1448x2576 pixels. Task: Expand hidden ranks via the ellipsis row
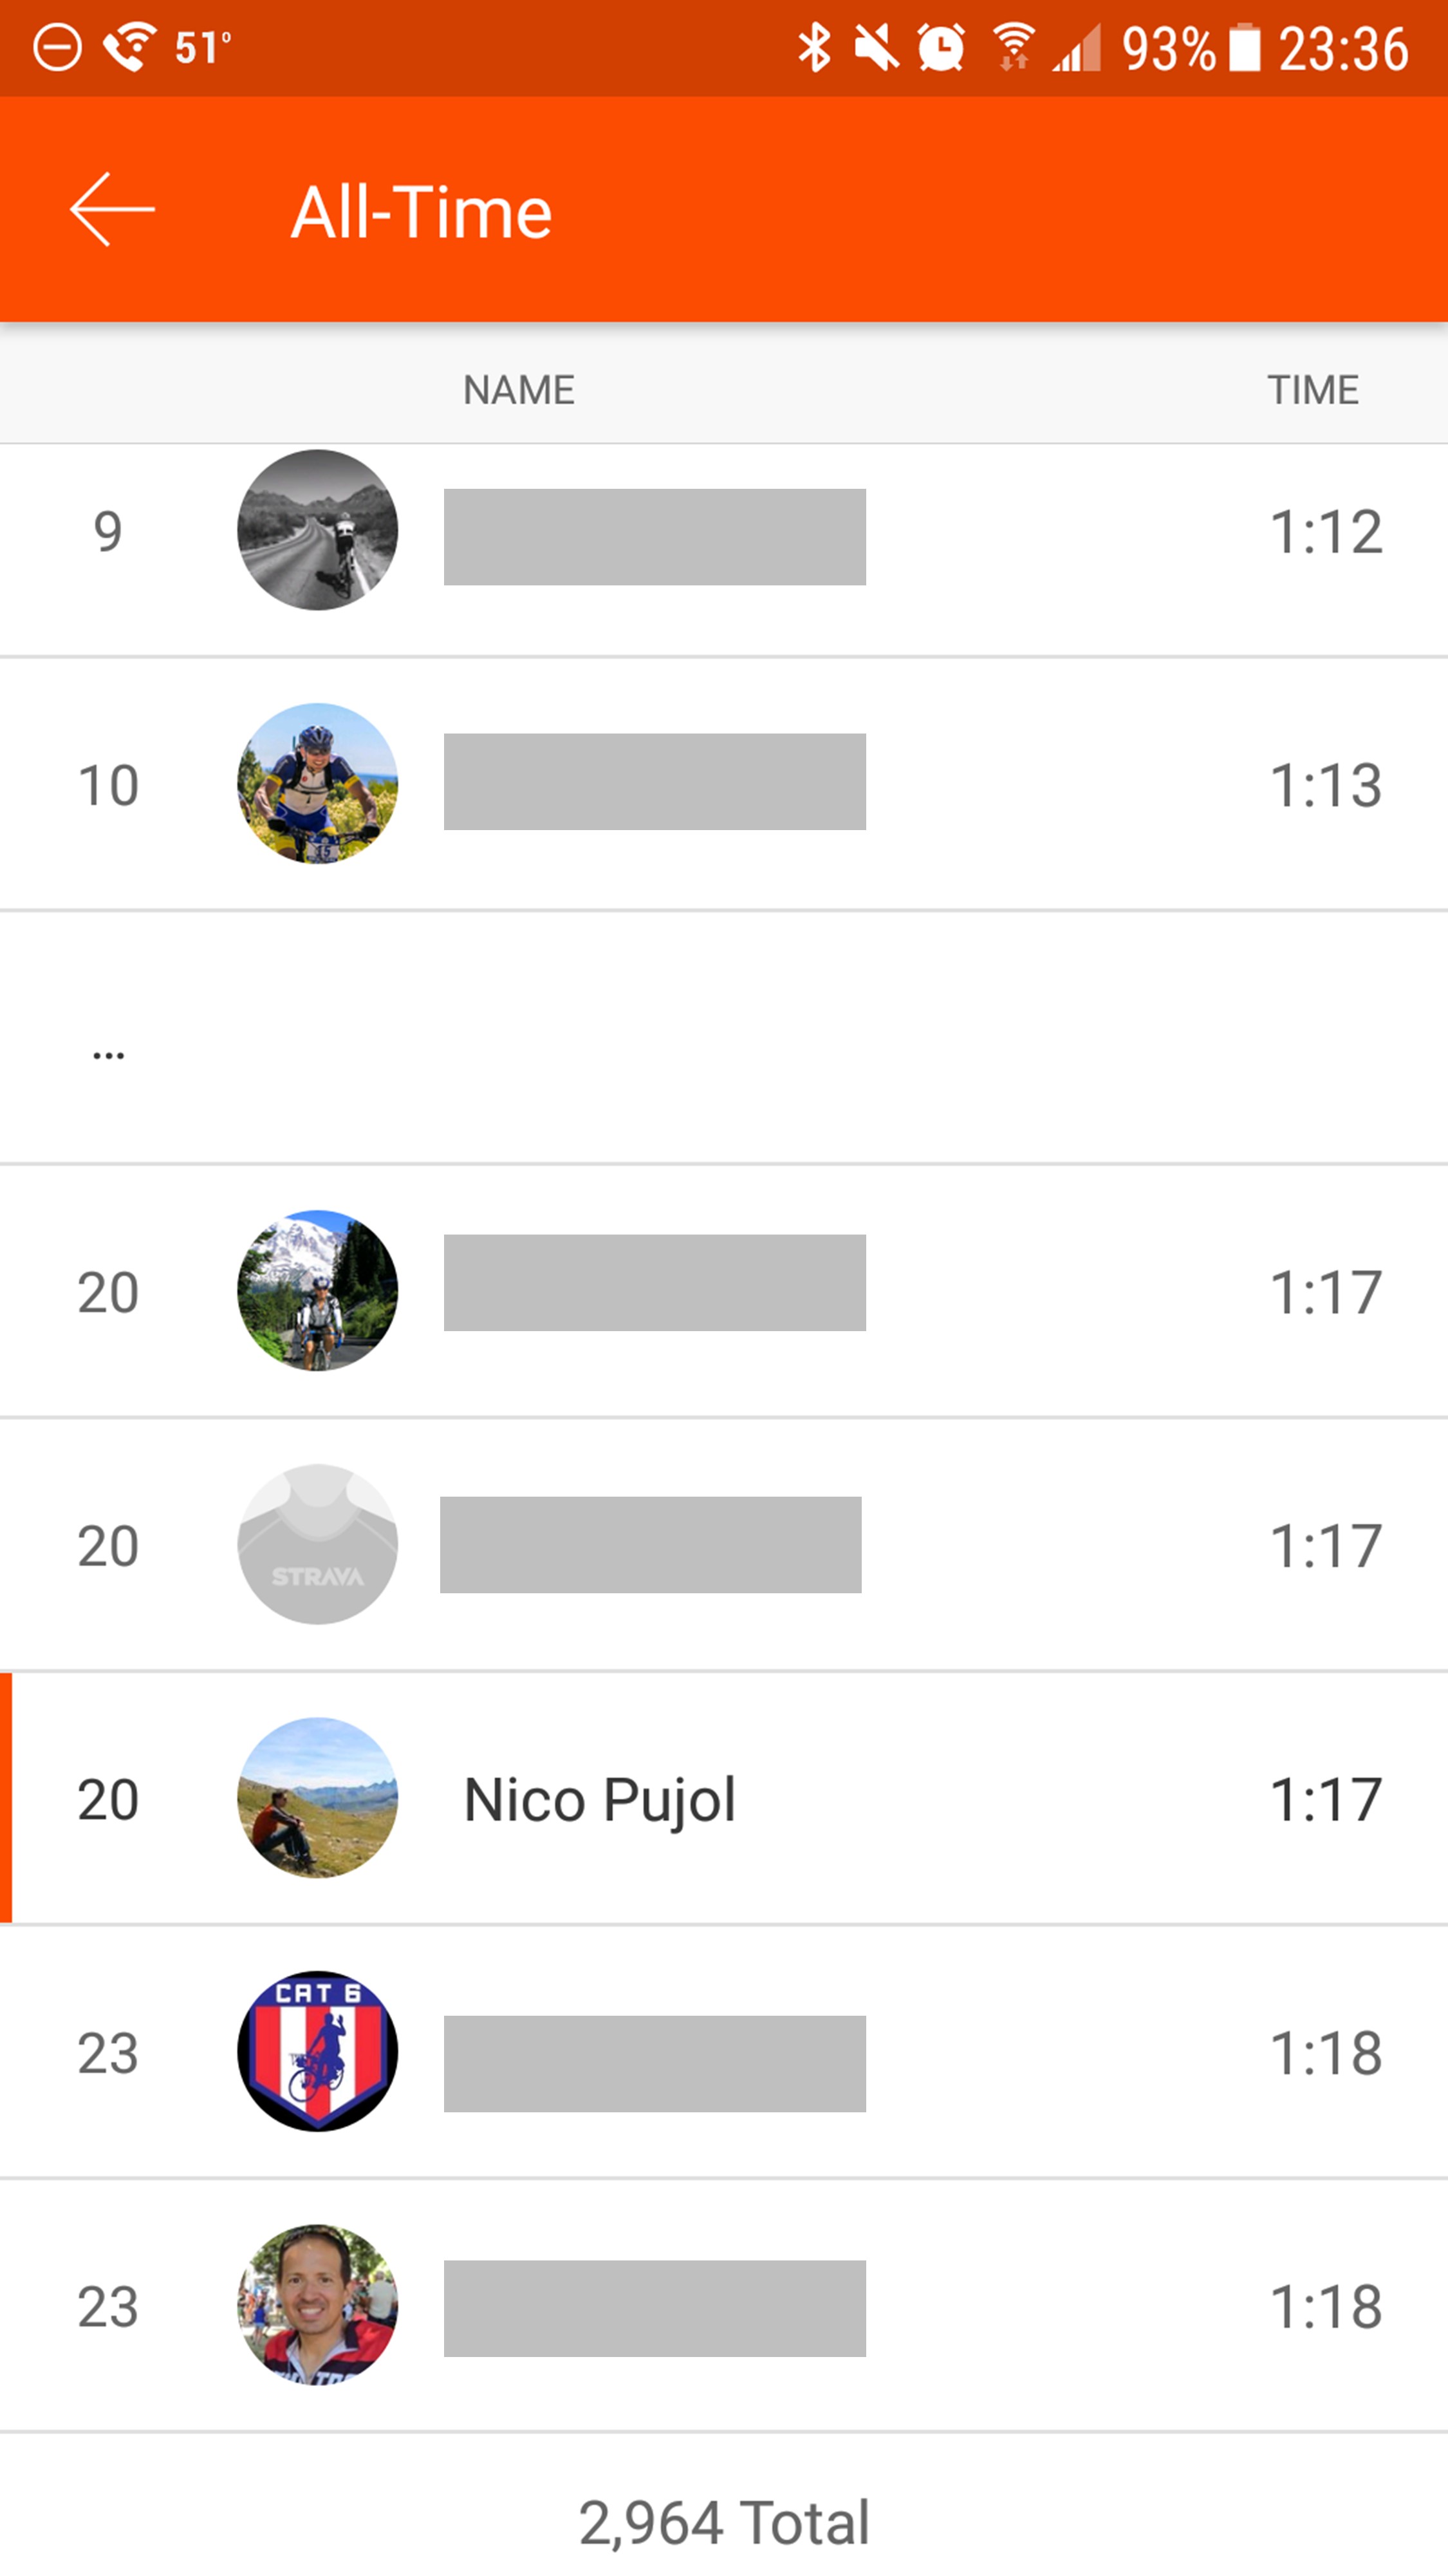pos(108,1054)
